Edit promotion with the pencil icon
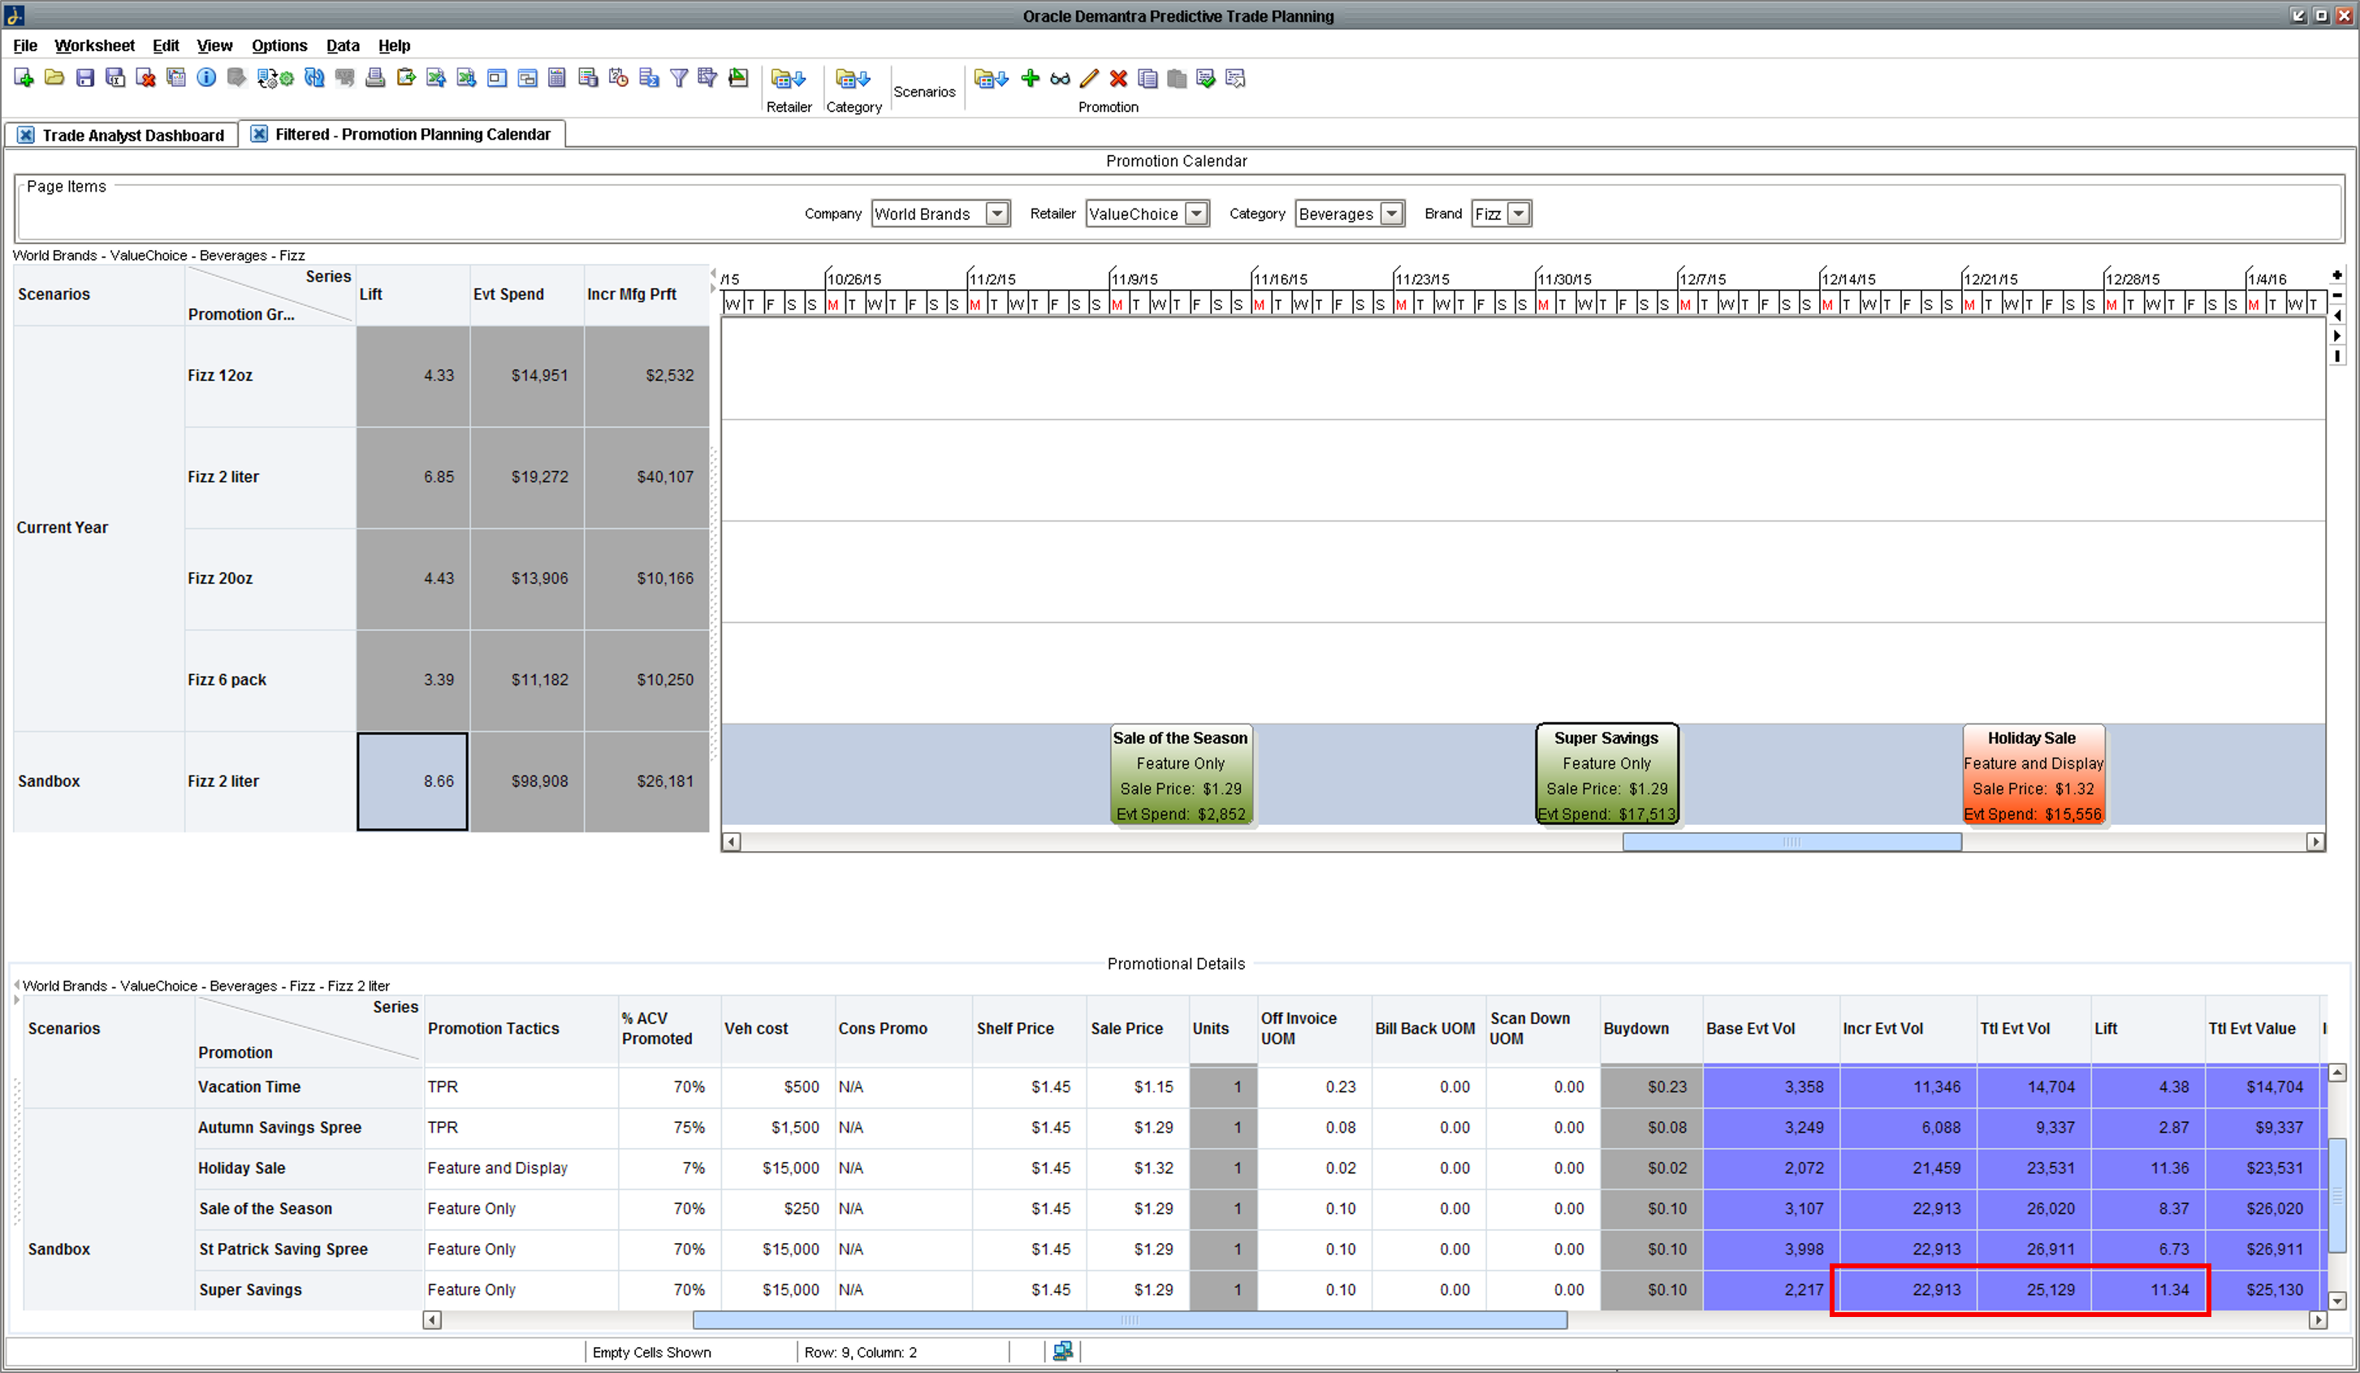This screenshot has width=2360, height=1373. point(1089,79)
